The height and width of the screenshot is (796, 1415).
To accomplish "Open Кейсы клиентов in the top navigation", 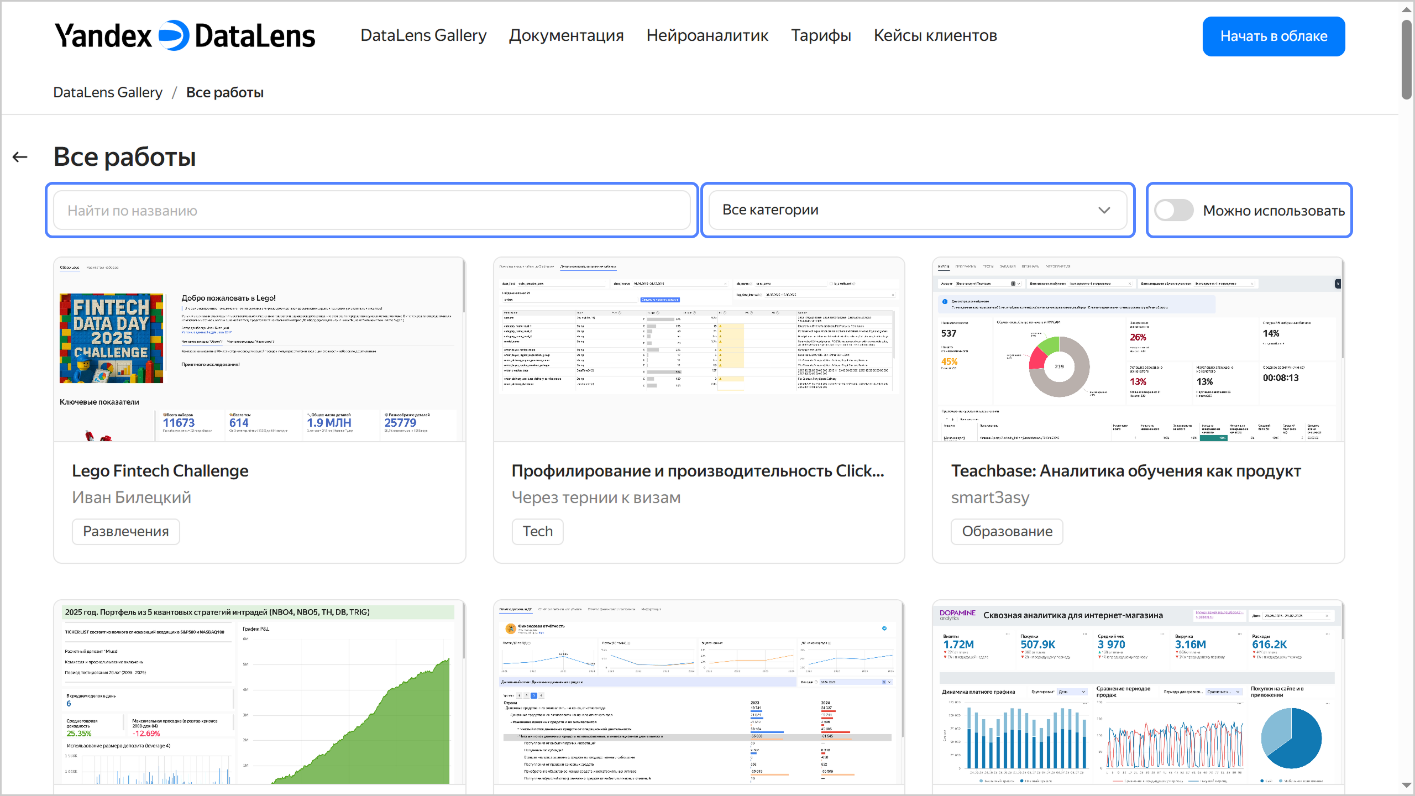I will [935, 36].
